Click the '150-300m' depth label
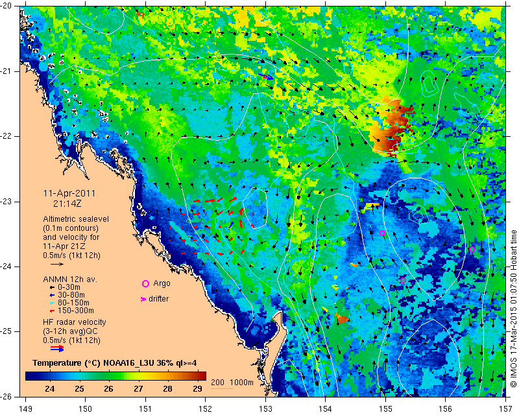Image resolution: width=519 pixels, height=415 pixels. point(76,311)
